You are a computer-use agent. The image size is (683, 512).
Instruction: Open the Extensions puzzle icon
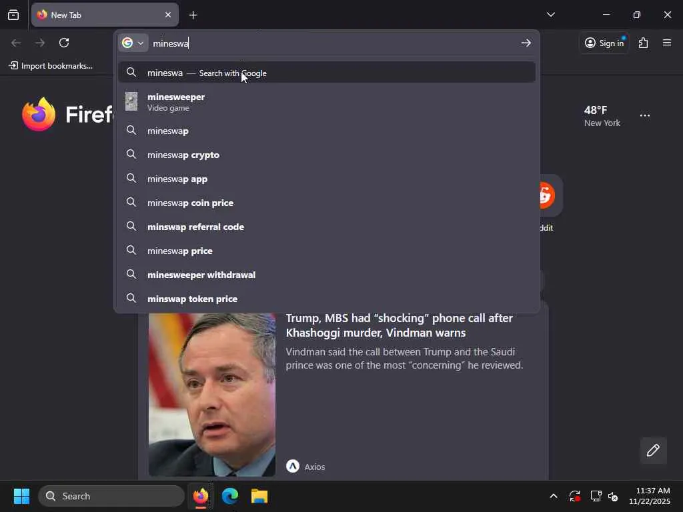pyautogui.click(x=644, y=43)
